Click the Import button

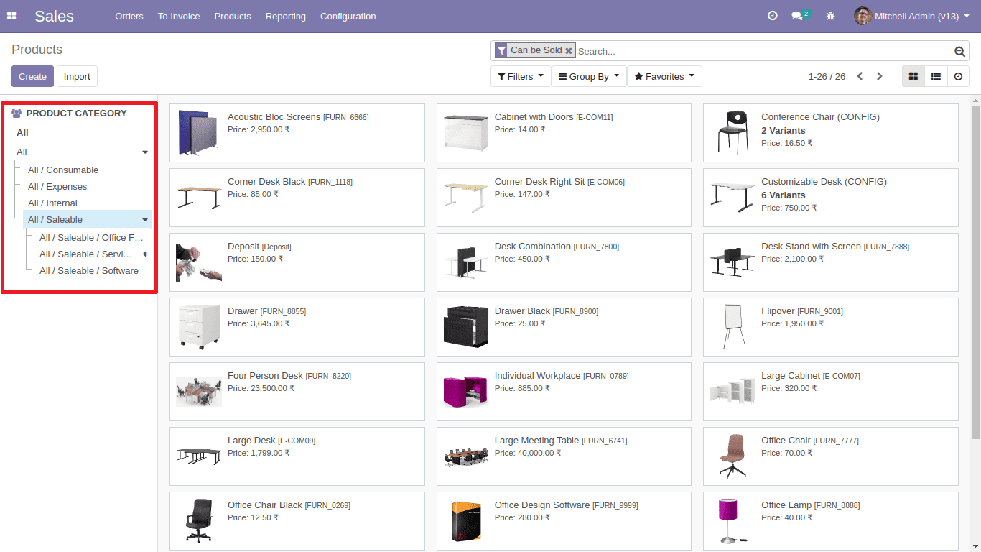click(x=77, y=76)
